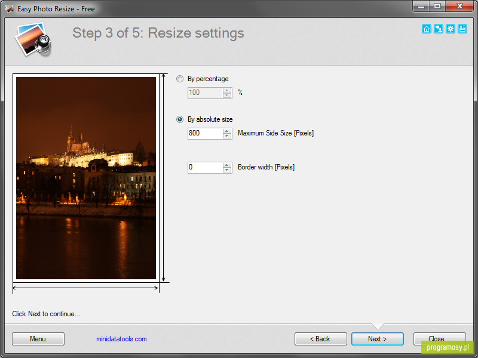This screenshot has width=478, height=358.
Task: Click the 'Maximum Side Size [Pixels]' label
Action: [x=275, y=133]
